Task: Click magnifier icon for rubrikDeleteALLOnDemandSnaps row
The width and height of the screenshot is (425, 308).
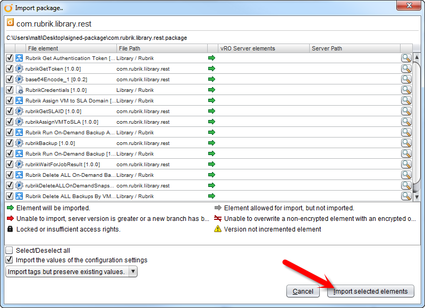Action: 406,185
